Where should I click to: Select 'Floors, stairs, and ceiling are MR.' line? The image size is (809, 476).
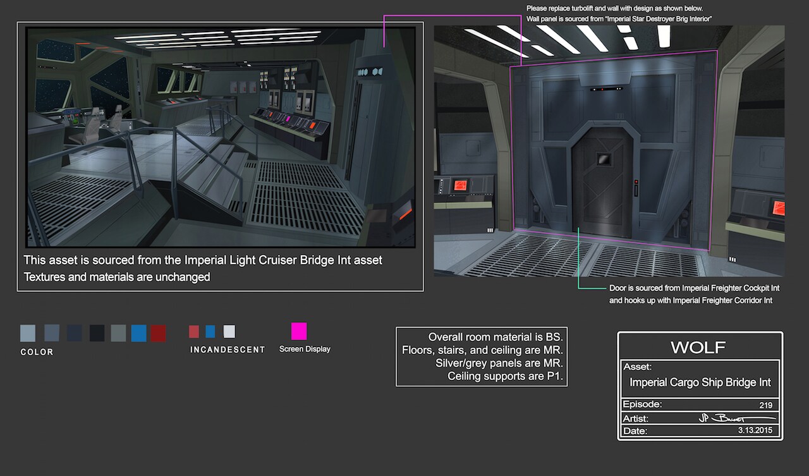[x=482, y=350]
